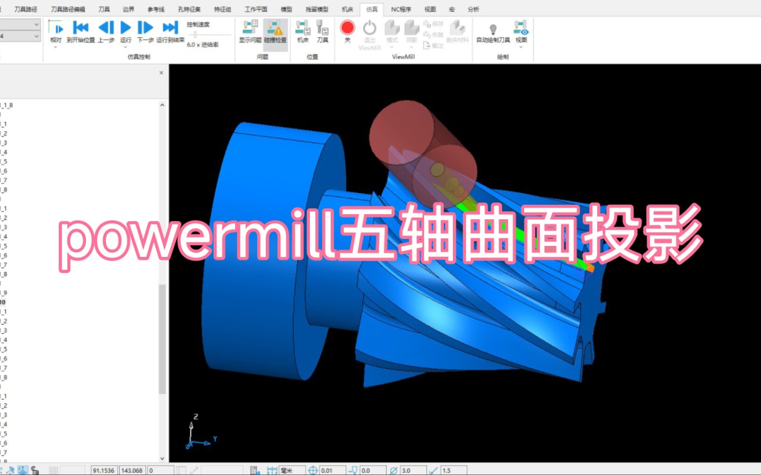Image resolution: width=761 pixels, height=475 pixels.
Task: Click the ViewMill 恢复 button
Action: [x=434, y=35]
